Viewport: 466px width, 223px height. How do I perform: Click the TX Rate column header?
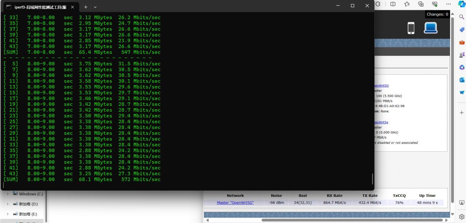click(x=370, y=195)
